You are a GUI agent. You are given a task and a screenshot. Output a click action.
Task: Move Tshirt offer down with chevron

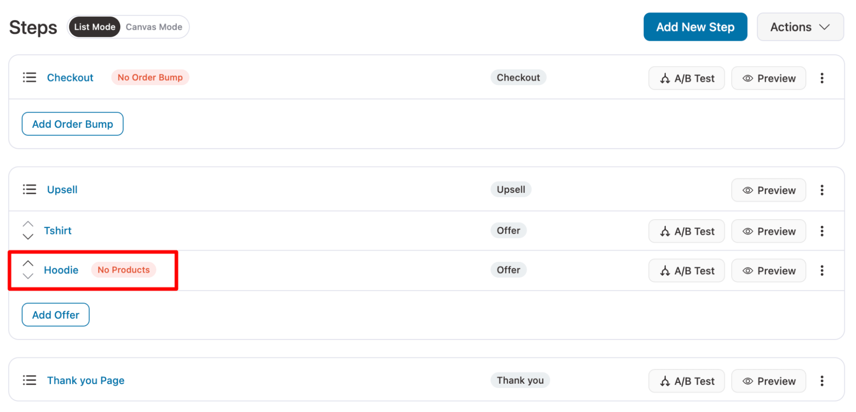(x=28, y=237)
